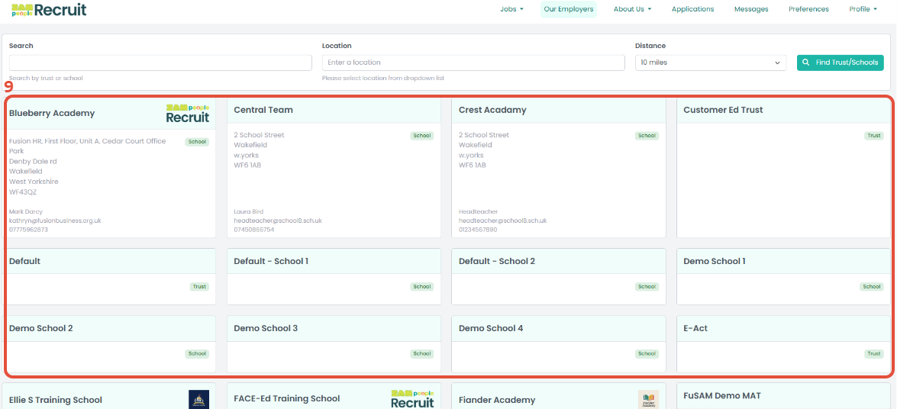Image resolution: width=897 pixels, height=409 pixels.
Task: Go to Our Employers page
Action: pyautogui.click(x=569, y=9)
